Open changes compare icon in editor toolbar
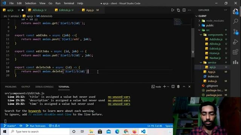 point(178,10)
